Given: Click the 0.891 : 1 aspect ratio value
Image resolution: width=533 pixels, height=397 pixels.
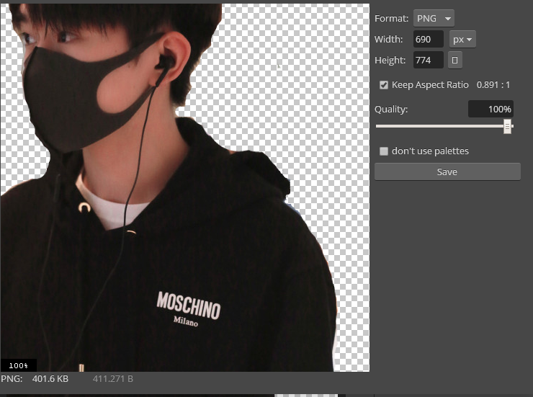Looking at the screenshot, I should pos(493,85).
